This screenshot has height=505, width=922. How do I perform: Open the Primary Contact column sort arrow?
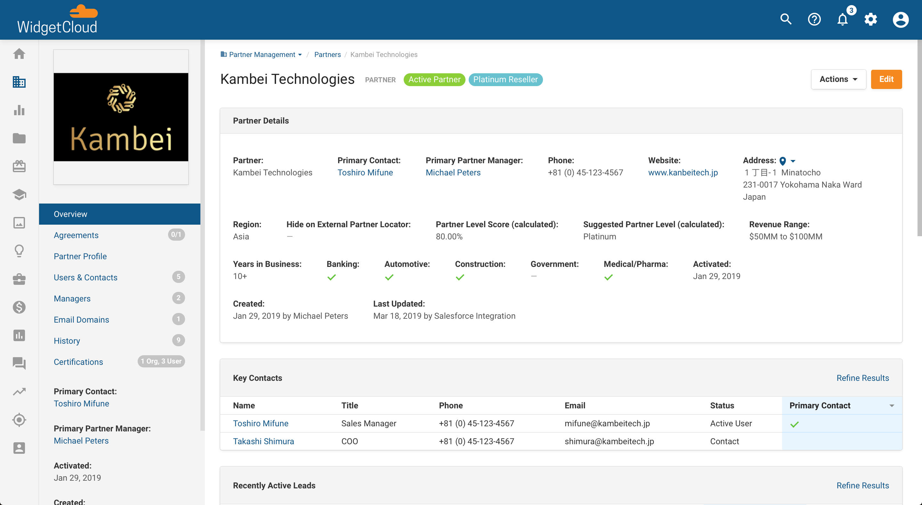[x=892, y=405]
